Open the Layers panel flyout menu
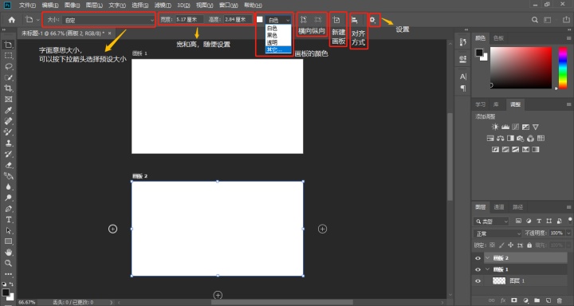 [x=569, y=207]
